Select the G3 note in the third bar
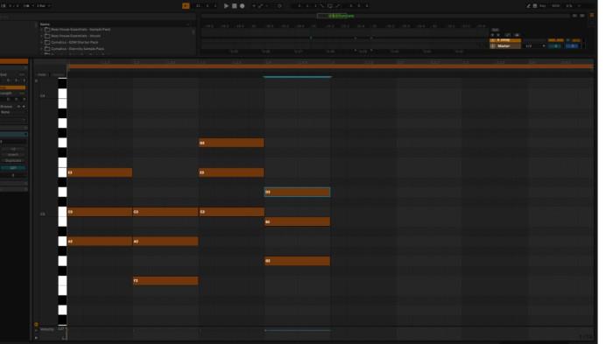The image size is (613, 344). [x=231, y=143]
